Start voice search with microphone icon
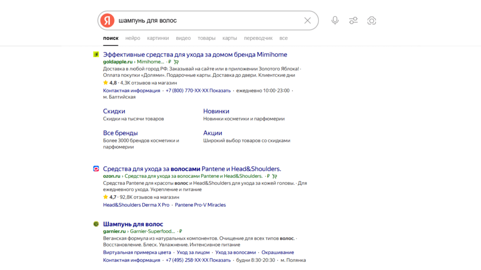 pos(335,20)
